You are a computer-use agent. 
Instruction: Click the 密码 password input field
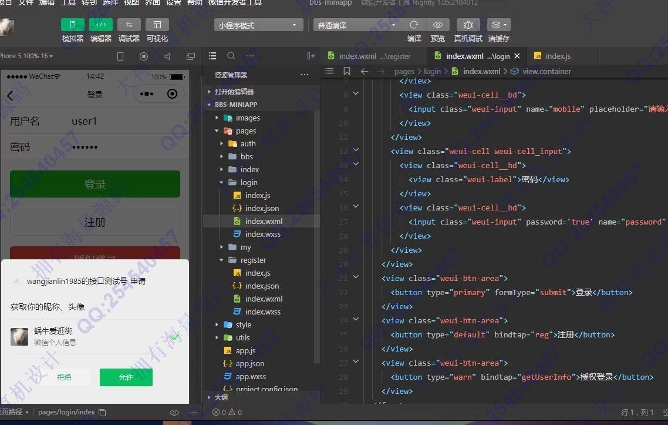point(126,147)
